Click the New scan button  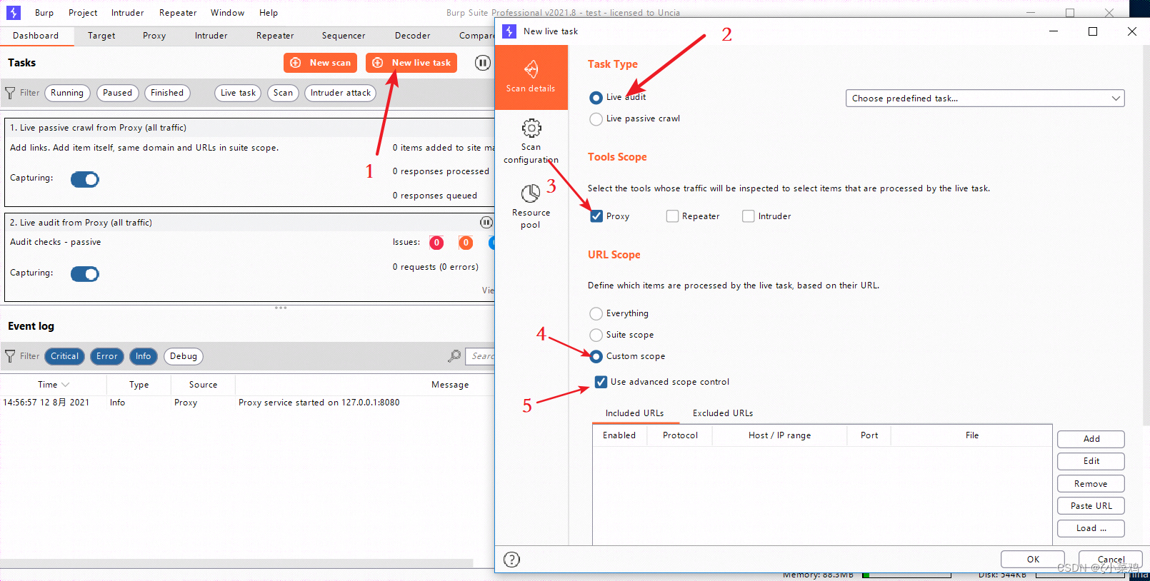coord(321,63)
